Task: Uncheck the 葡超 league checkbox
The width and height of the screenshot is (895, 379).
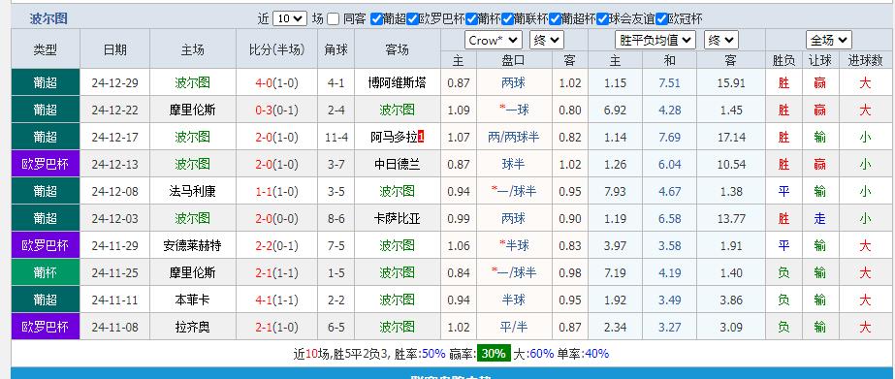Action: (x=376, y=18)
